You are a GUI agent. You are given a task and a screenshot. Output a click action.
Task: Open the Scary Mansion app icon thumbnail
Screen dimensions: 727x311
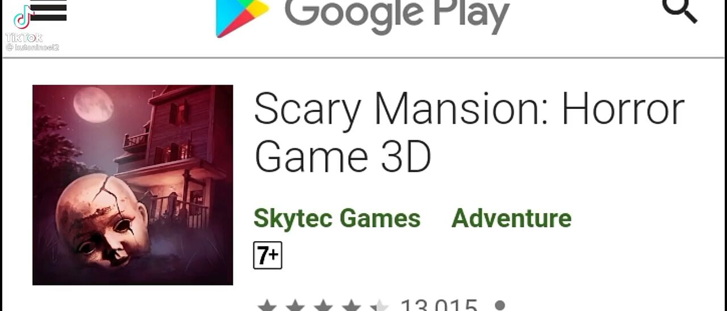click(133, 185)
